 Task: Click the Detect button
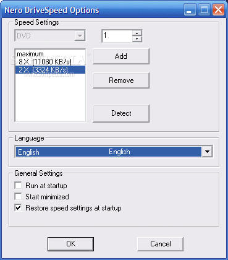tap(121, 113)
